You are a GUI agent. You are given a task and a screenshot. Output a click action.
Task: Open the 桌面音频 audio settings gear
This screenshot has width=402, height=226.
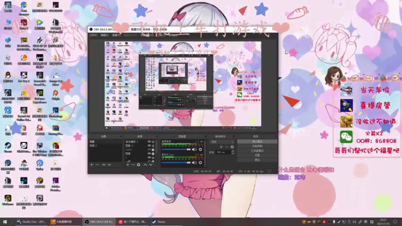200,149
